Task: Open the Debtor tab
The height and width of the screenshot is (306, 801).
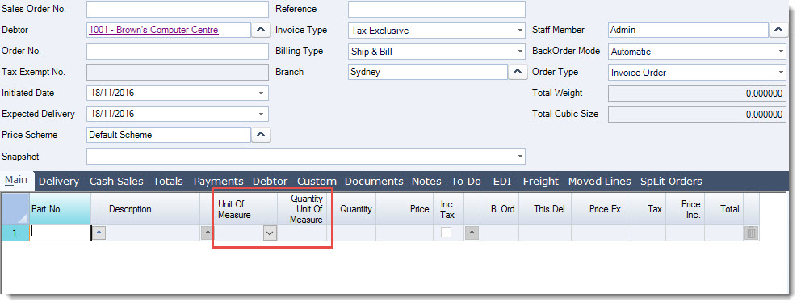Action: click(270, 182)
